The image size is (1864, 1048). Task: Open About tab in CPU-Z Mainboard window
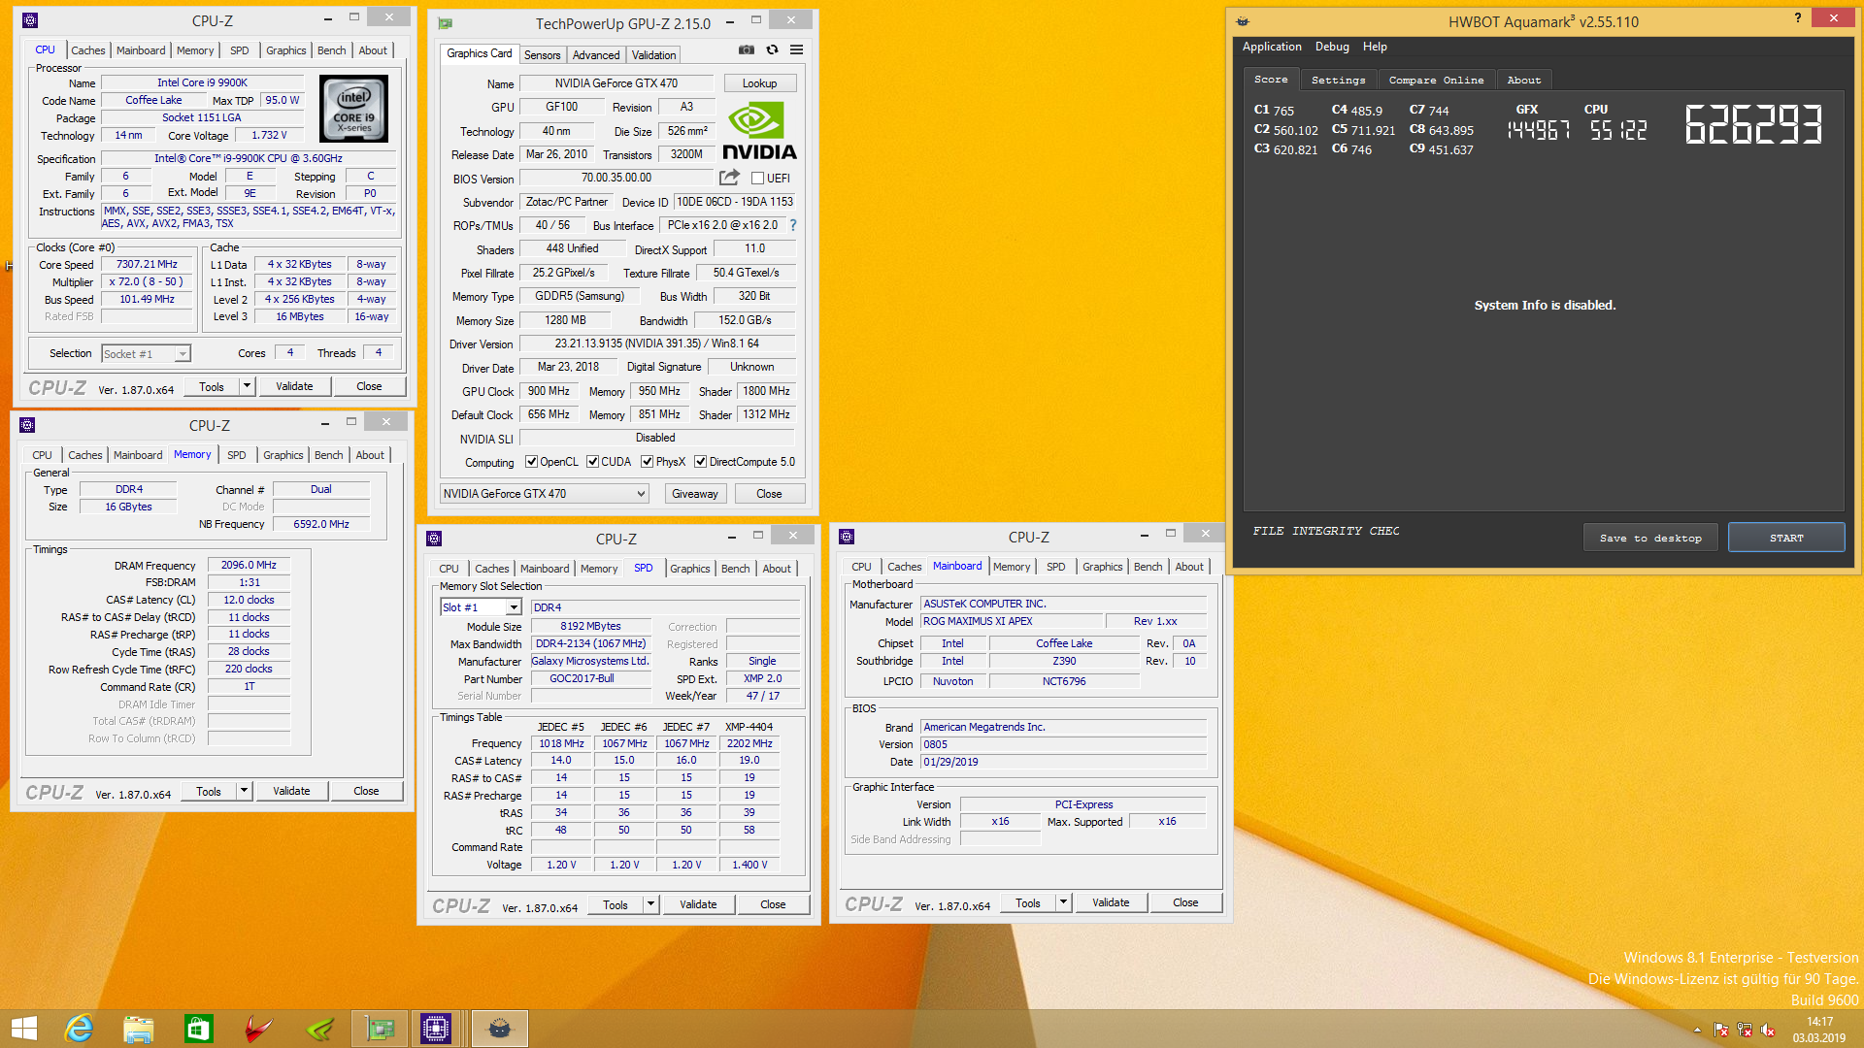[x=1188, y=567]
